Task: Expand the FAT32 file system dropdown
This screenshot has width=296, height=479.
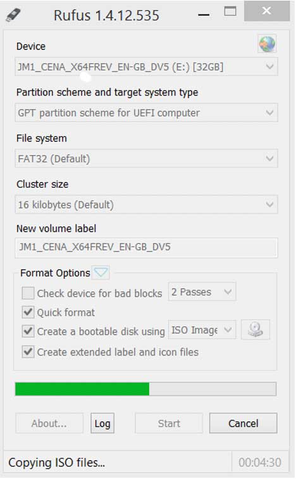Action: click(x=146, y=158)
